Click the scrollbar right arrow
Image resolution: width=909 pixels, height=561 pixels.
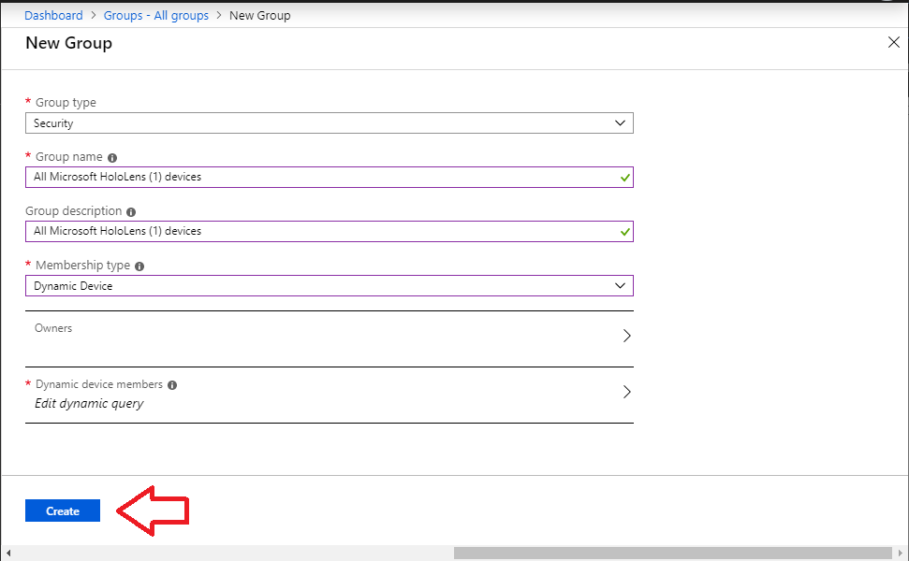tap(901, 553)
